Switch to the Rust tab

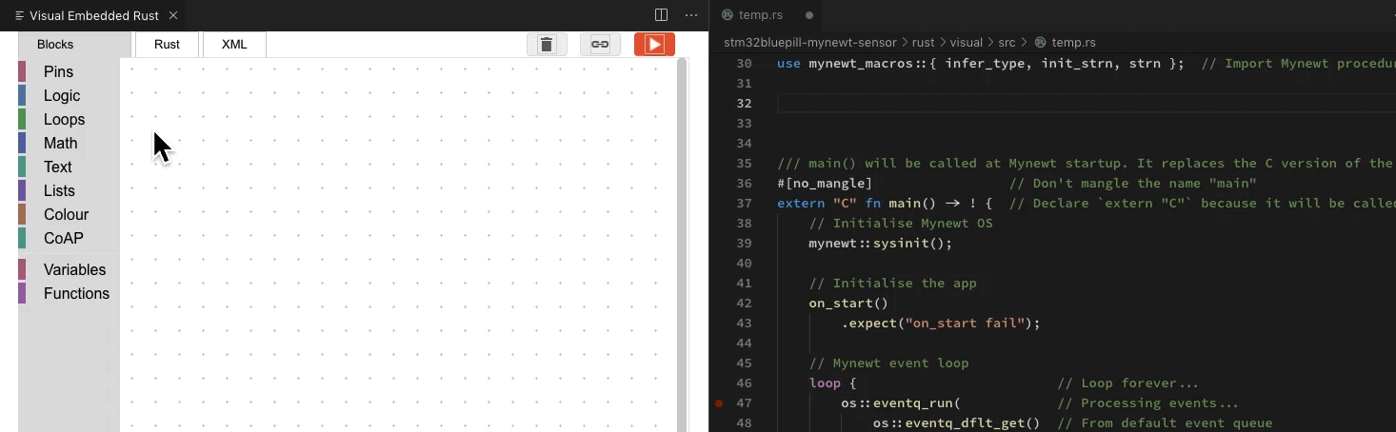click(167, 45)
